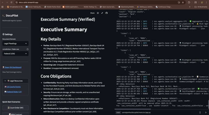This screenshot has height=115, width=209.
Task: Open the Chrome three-dot menu
Action: click(206, 2)
